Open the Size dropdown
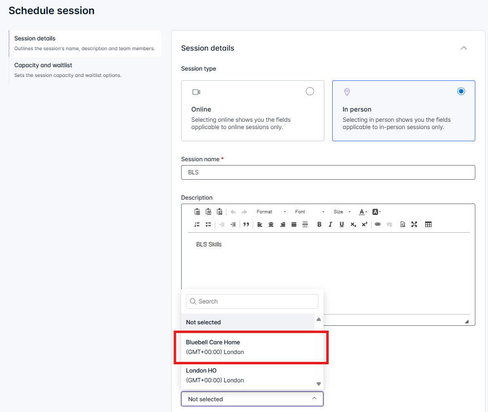The width and height of the screenshot is (488, 412). pyautogui.click(x=342, y=212)
